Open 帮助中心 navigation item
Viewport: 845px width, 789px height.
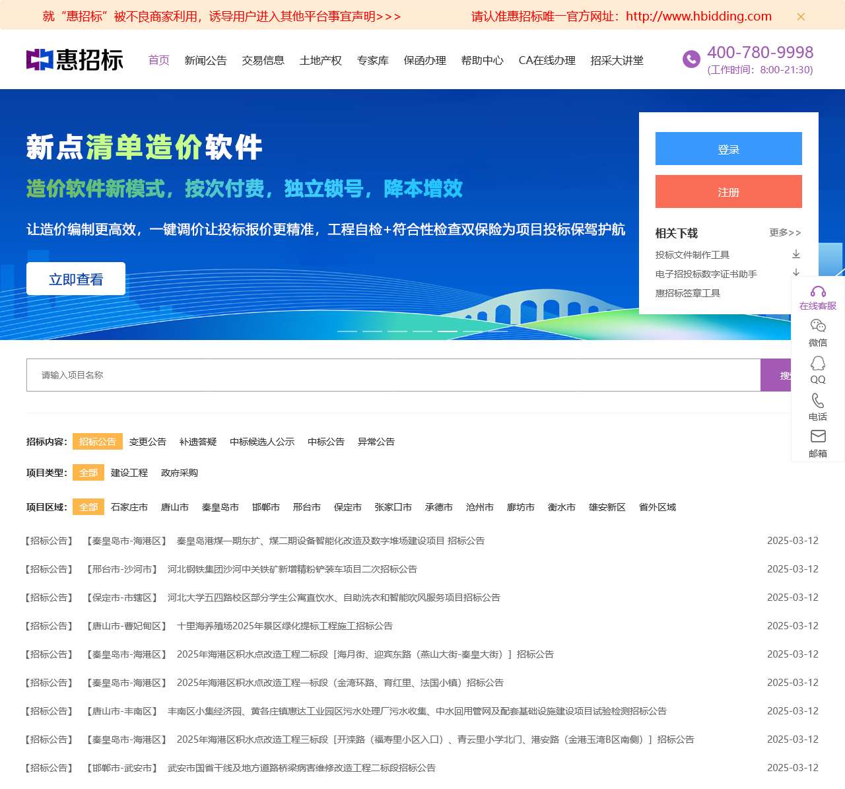pyautogui.click(x=483, y=60)
